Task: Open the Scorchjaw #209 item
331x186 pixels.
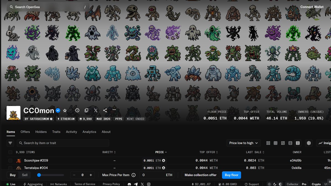Action: coord(36,160)
